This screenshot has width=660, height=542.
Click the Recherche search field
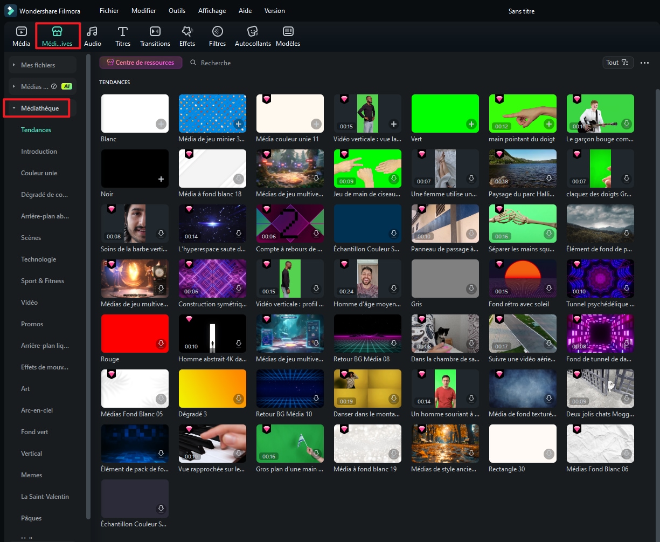click(216, 63)
